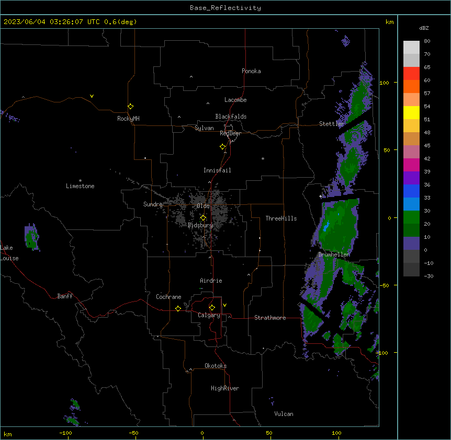Click the yellow diamond marker south of RedDeer
Image resolution: width=451 pixels, height=440 pixels.
[222, 147]
